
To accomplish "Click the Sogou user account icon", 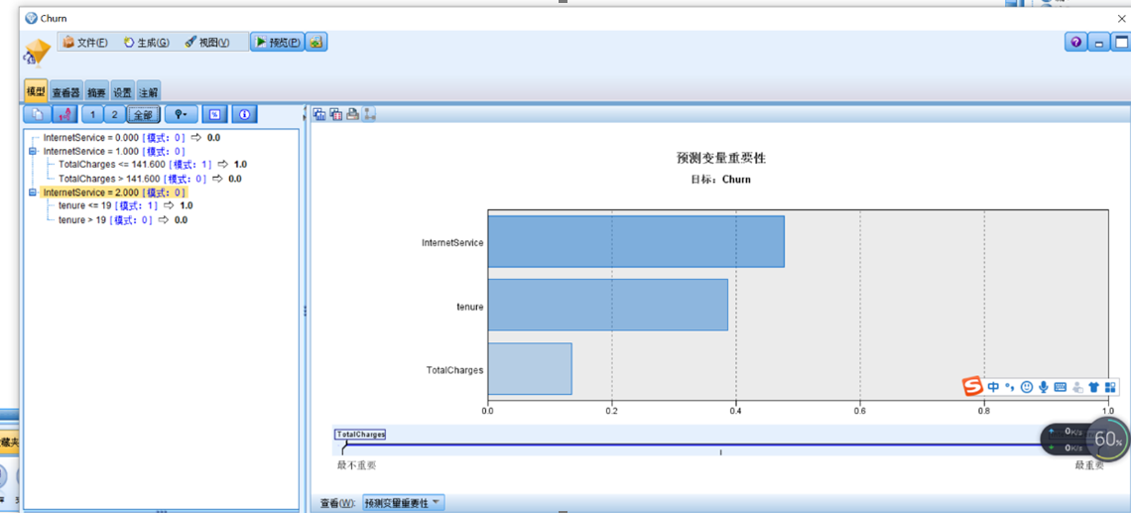I will [x=1077, y=387].
